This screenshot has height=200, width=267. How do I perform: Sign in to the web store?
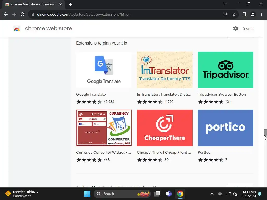(x=248, y=28)
